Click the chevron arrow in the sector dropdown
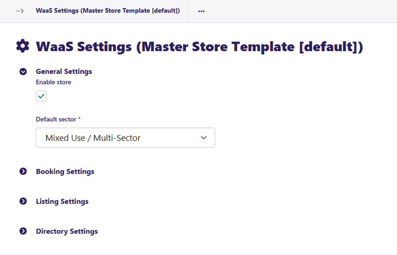 [x=203, y=138]
